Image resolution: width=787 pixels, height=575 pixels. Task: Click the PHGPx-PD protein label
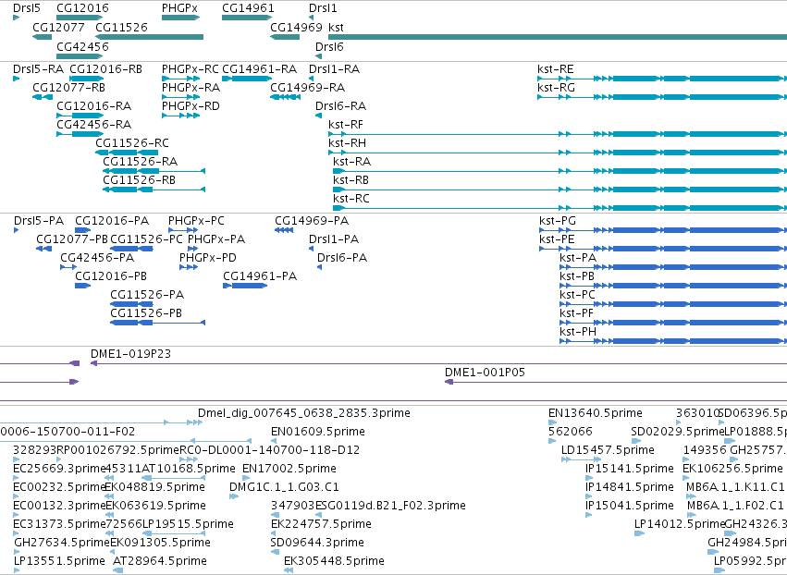[208, 258]
